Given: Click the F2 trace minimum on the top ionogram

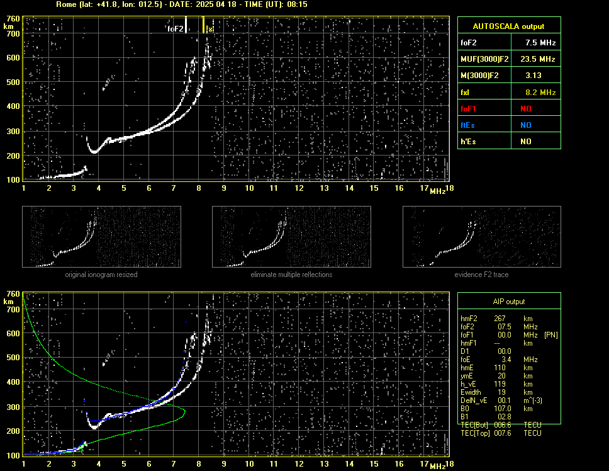Looking at the screenshot, I should (94, 152).
